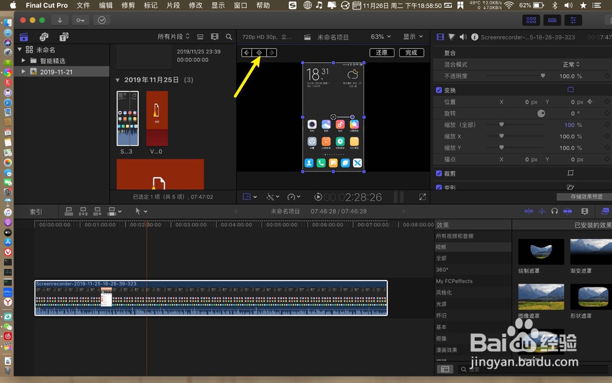612x383 pixels.
Task: Open the Video inspector tab
Action: pyautogui.click(x=440, y=37)
